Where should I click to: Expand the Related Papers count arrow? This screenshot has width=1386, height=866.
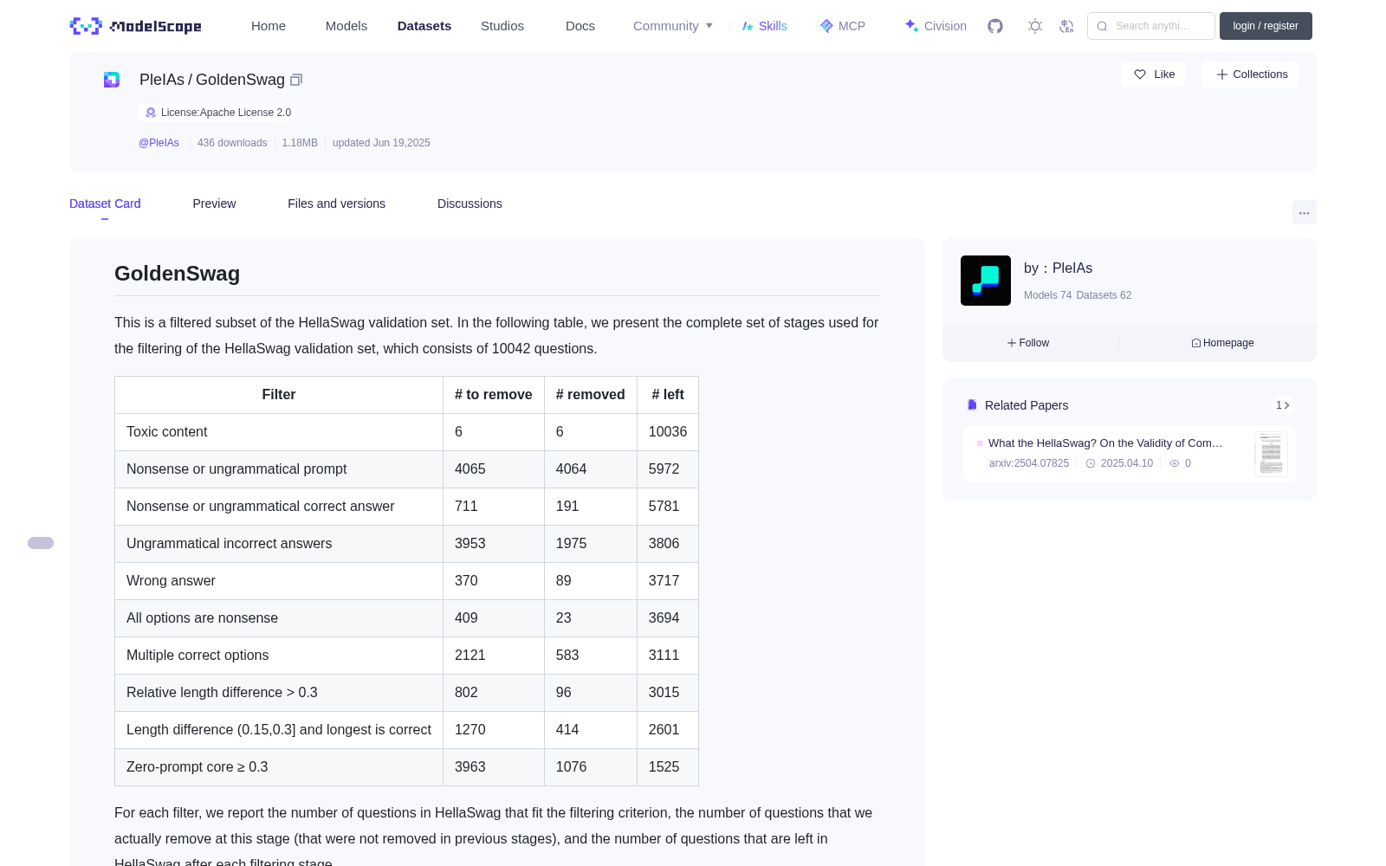[1283, 405]
